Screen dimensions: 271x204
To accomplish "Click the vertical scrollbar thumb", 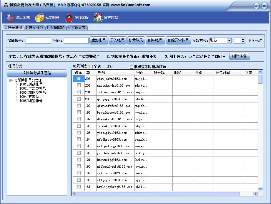I will [260, 79].
